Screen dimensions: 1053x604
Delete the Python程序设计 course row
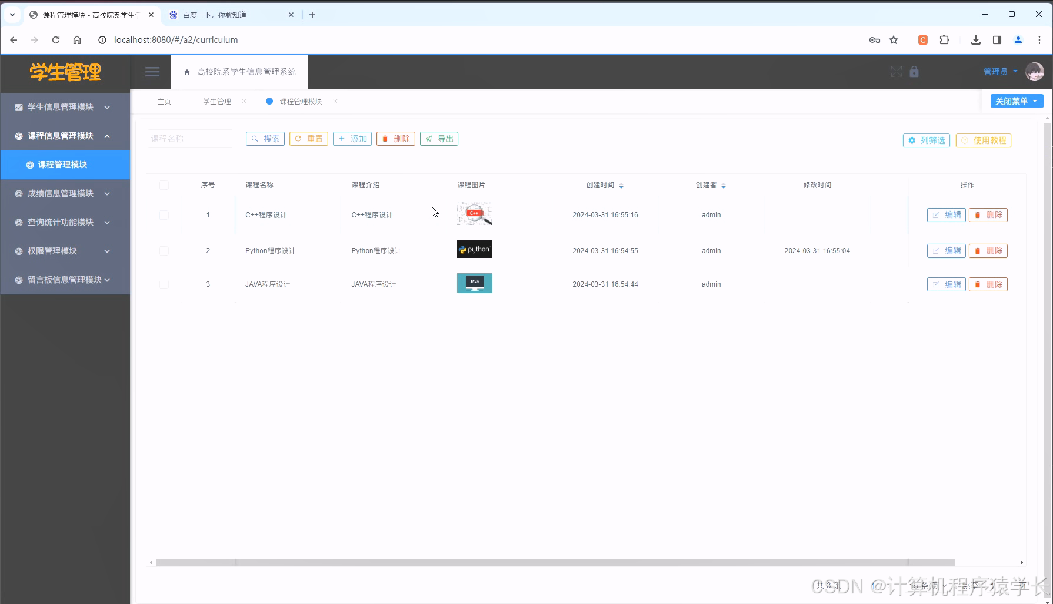coord(988,251)
